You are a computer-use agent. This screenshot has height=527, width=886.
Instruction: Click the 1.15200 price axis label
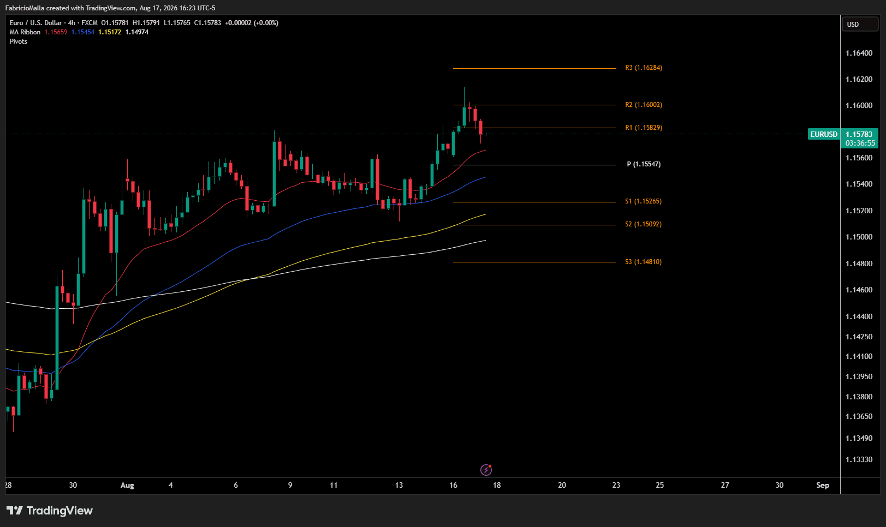tap(859, 211)
